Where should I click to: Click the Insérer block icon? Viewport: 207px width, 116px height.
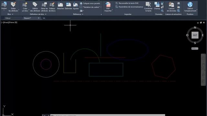4,5
